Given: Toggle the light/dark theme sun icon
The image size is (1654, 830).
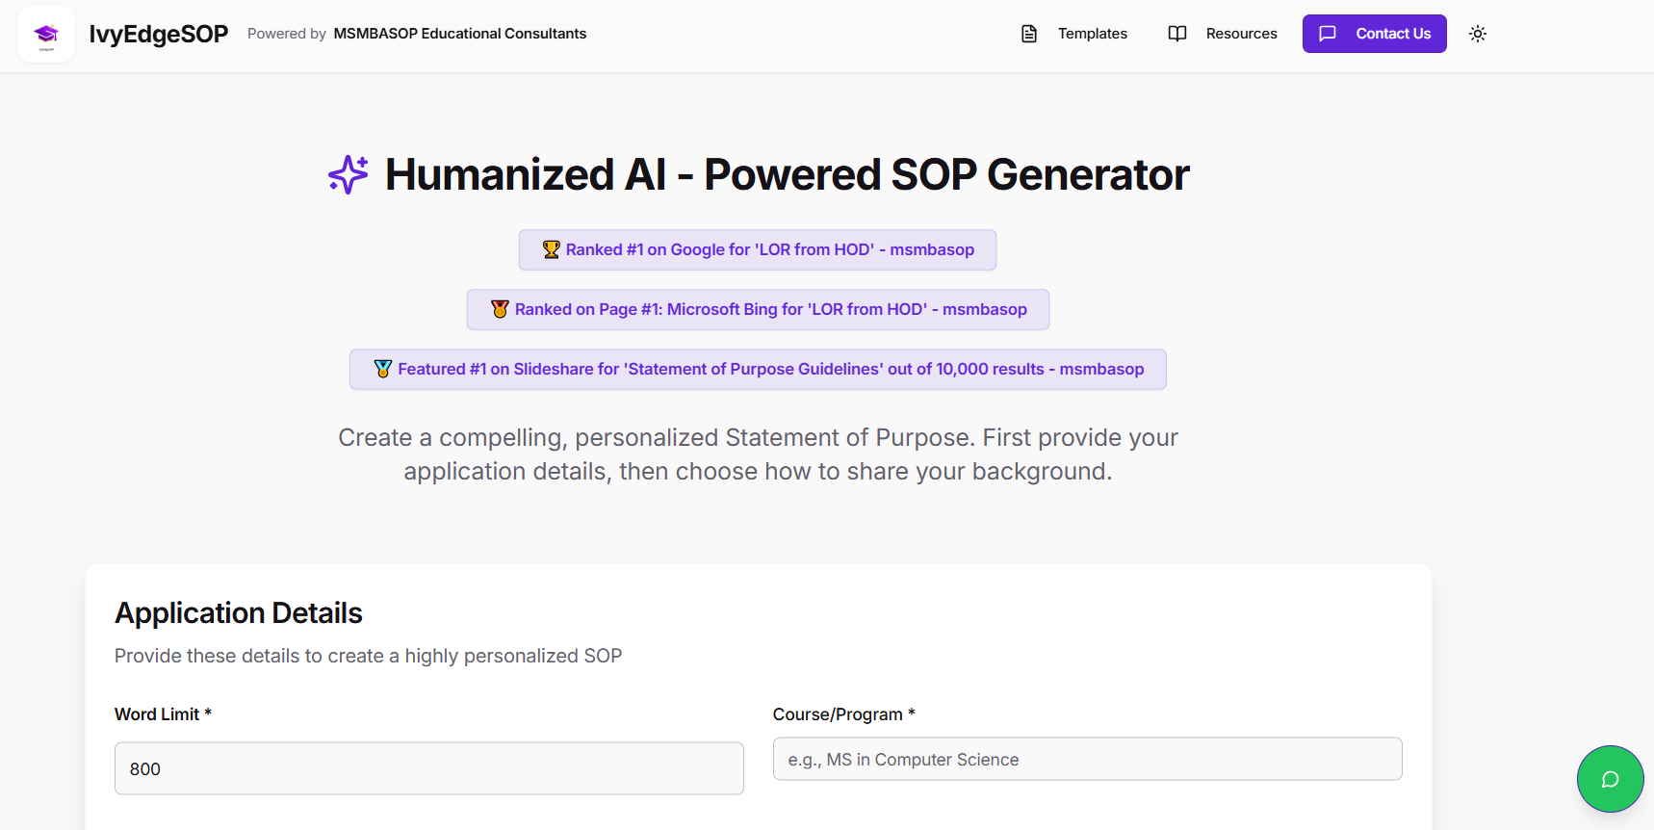Looking at the screenshot, I should tap(1477, 34).
